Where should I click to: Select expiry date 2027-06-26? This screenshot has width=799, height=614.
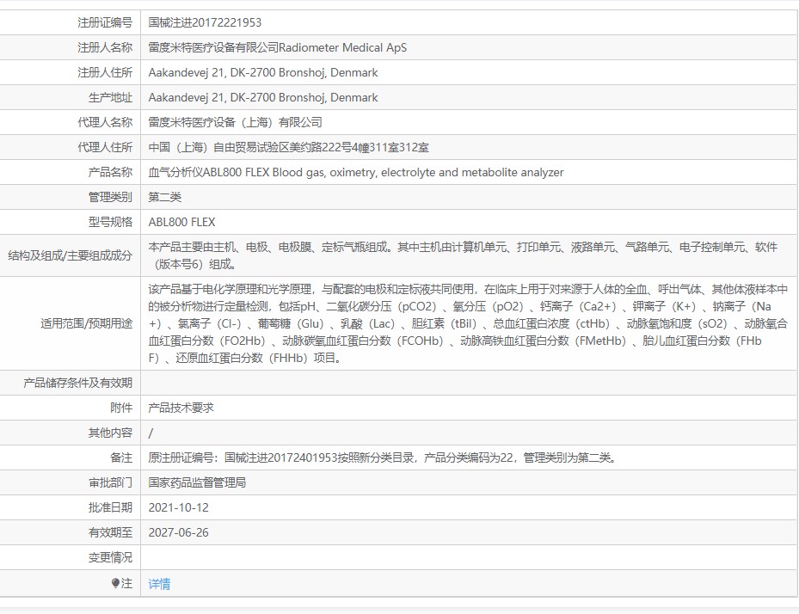[178, 532]
